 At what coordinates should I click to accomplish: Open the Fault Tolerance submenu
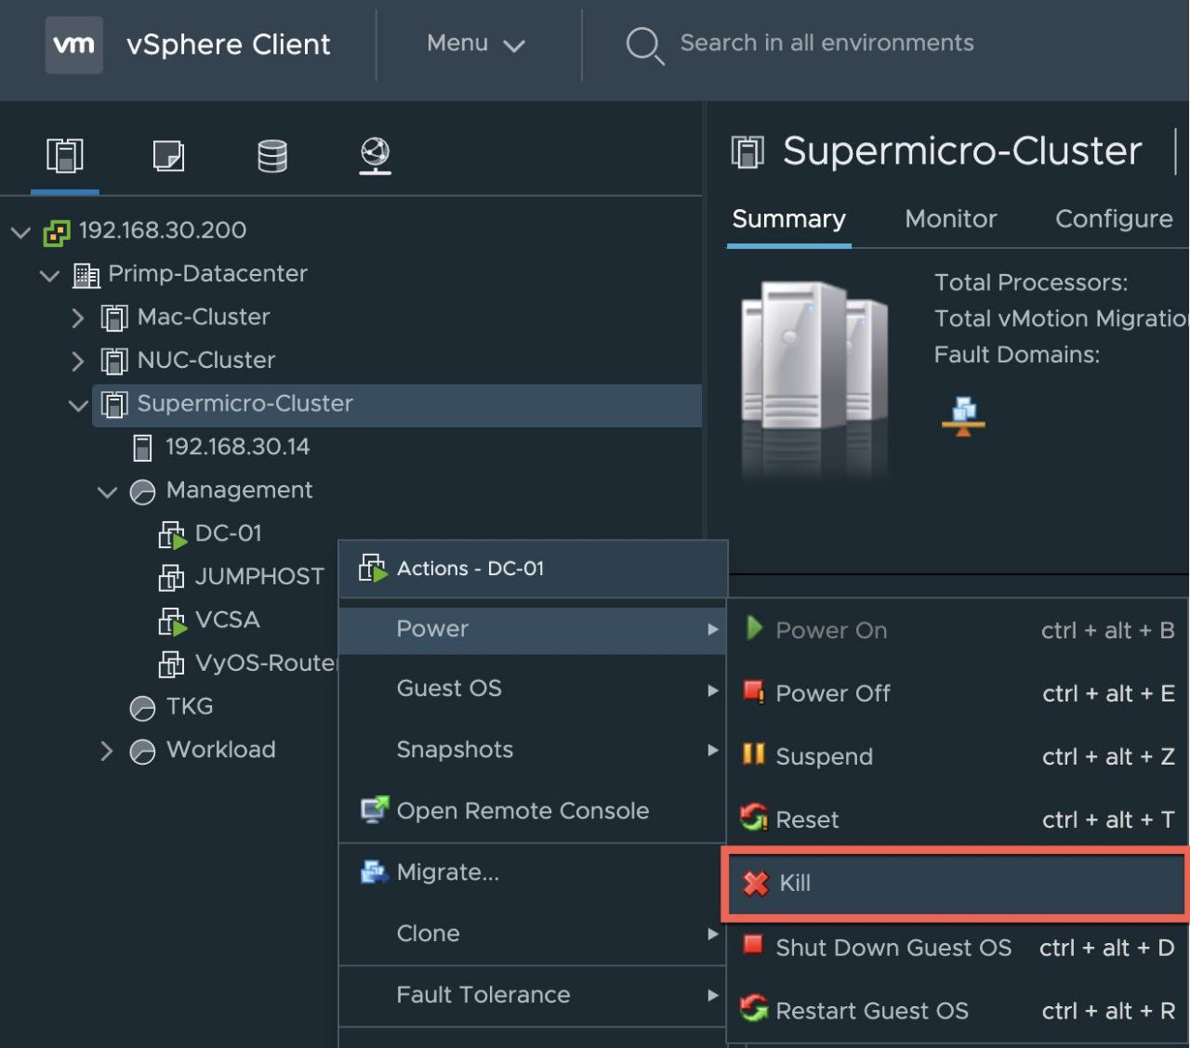[532, 995]
